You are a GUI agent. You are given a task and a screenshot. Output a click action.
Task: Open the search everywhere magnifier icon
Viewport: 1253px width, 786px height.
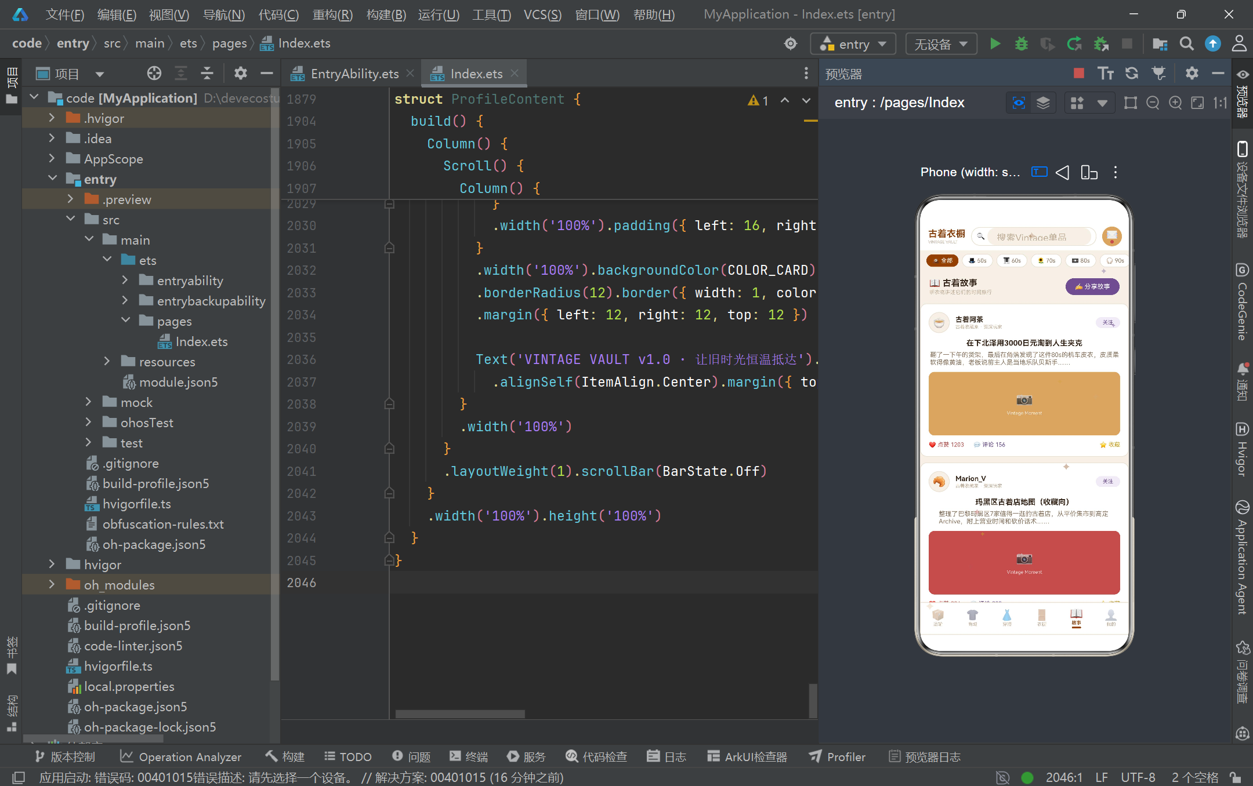1186,43
